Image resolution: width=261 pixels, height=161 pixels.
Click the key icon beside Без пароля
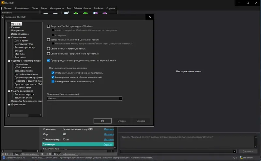[x=241, y=158]
